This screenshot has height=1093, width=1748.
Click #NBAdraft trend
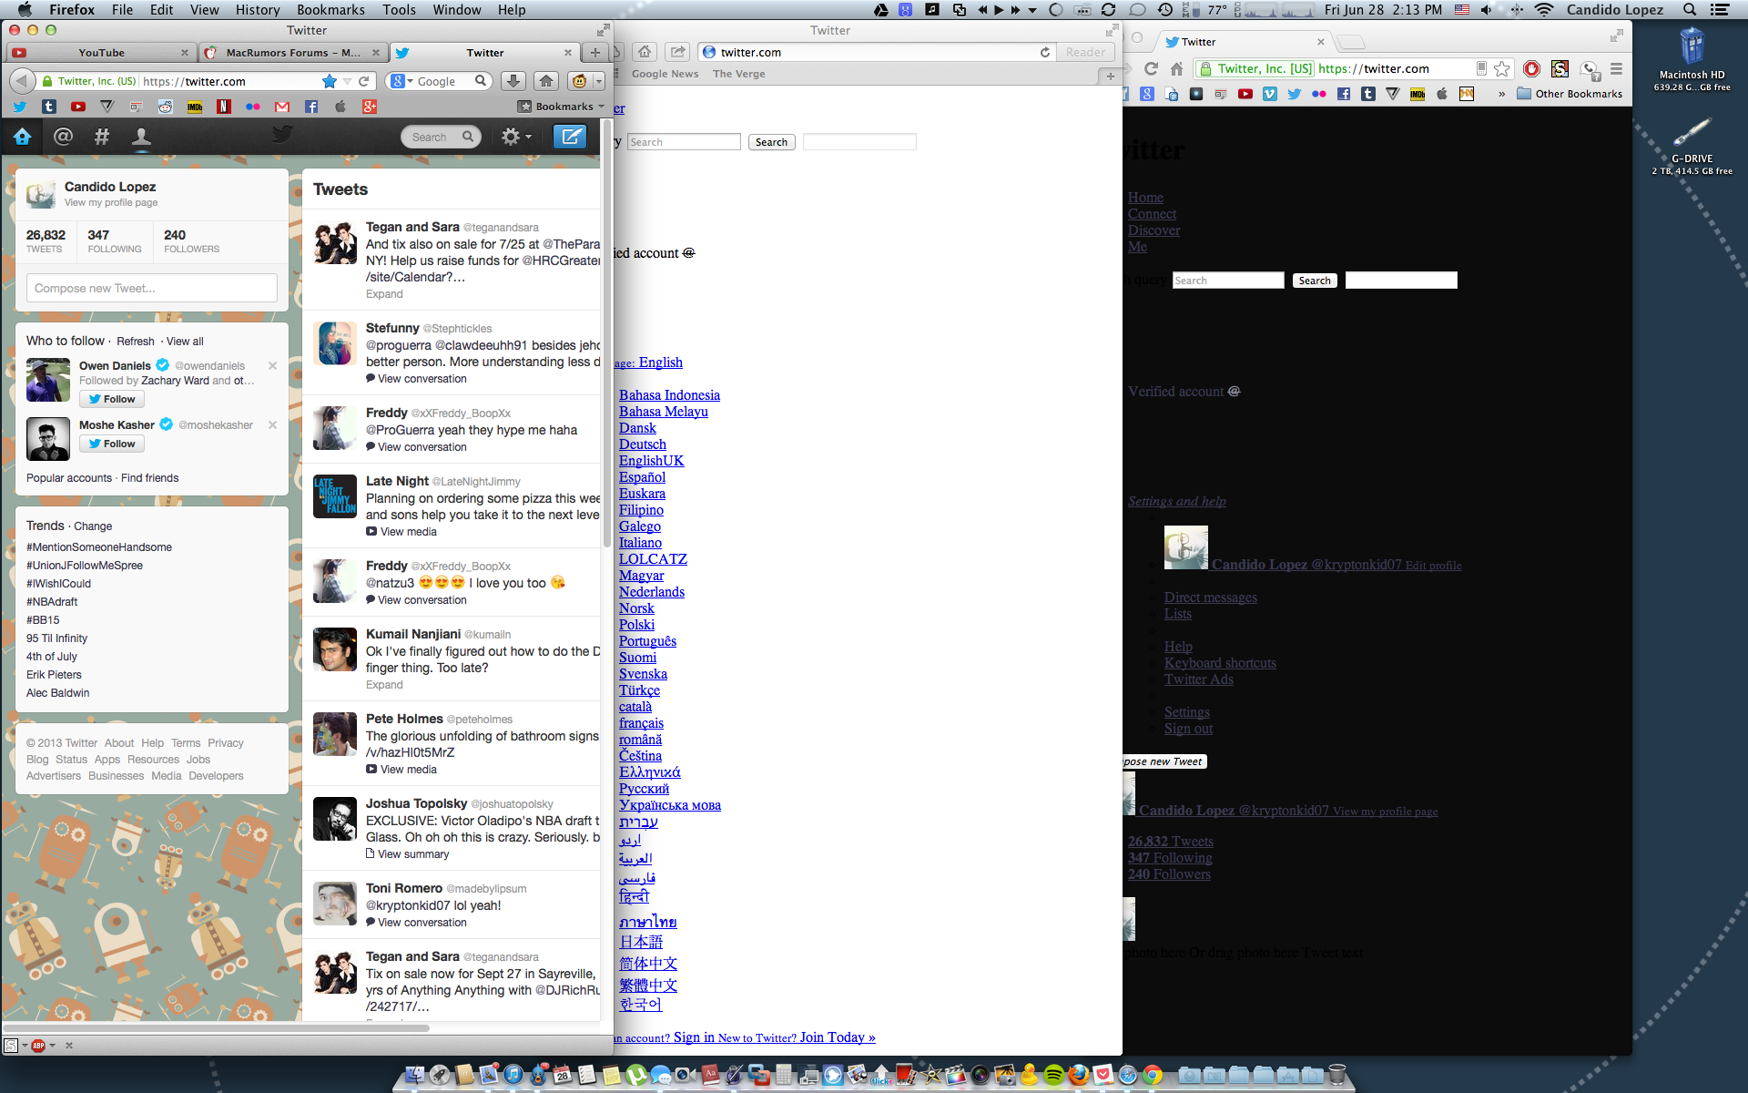coord(52,602)
